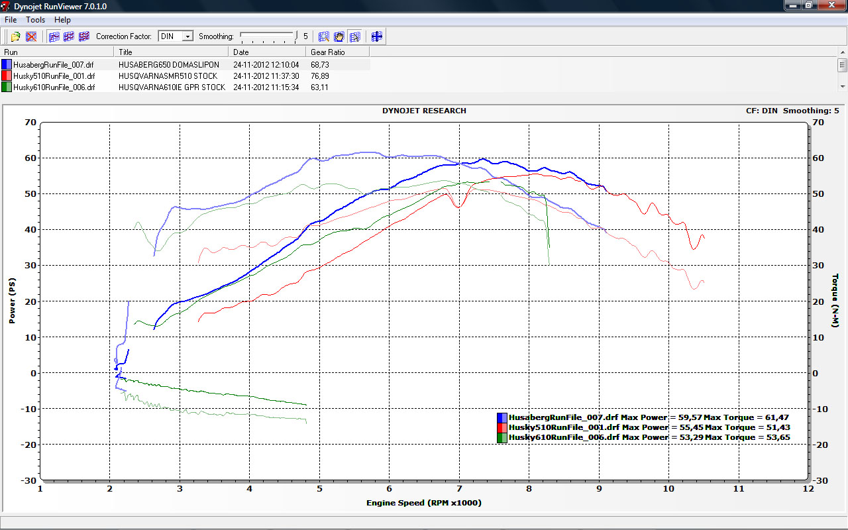Click the HUSQVARNASMR510 STOCK title cell
Screen dimensions: 848x530
tap(168, 76)
